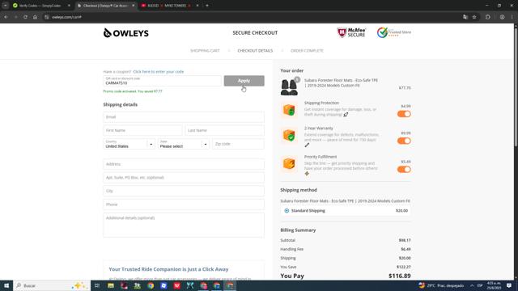The width and height of the screenshot is (518, 291).
Task: Open the Windows Start menu
Action: (x=6, y=285)
